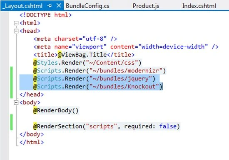Click the closing </html> tag
The width and height of the screenshot is (229, 160).
(32, 142)
